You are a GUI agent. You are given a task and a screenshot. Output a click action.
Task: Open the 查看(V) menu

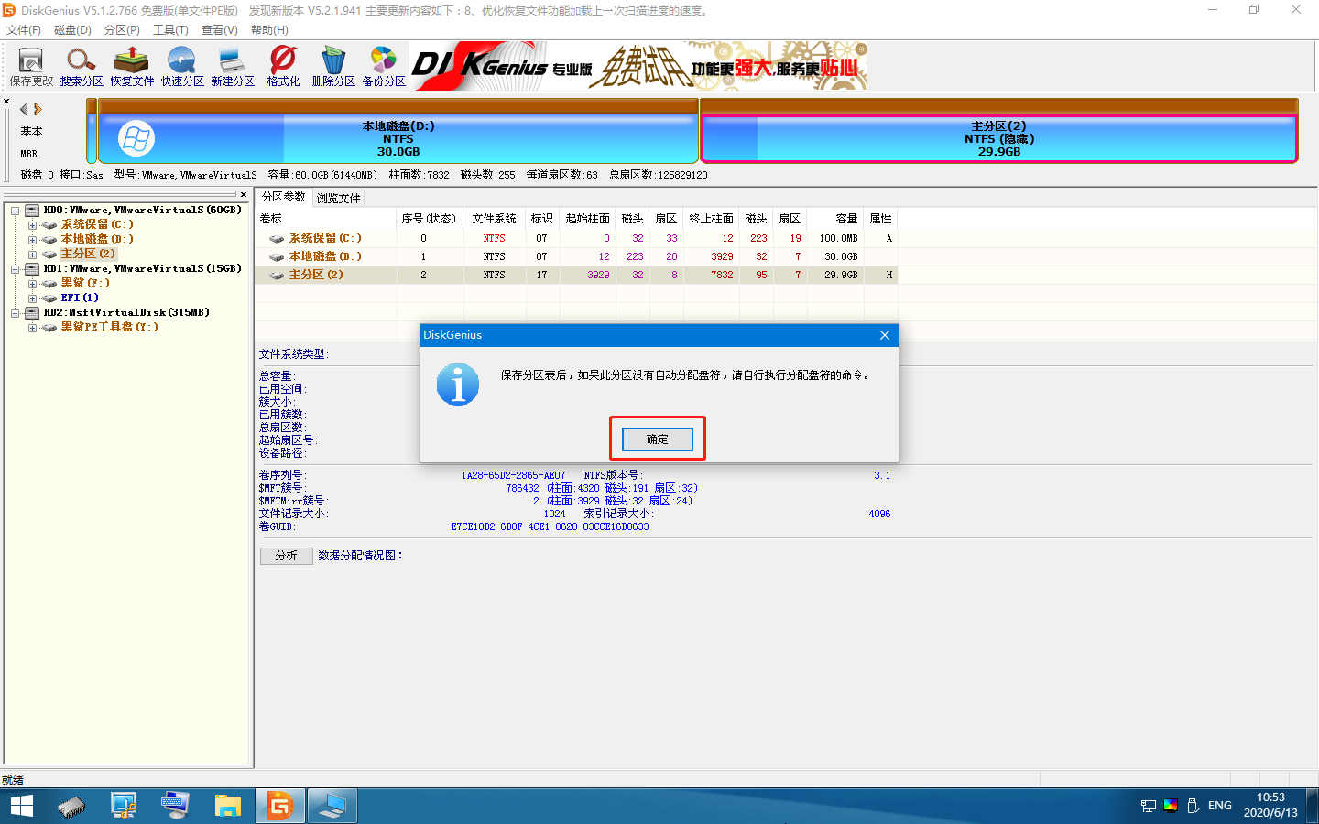(x=220, y=30)
